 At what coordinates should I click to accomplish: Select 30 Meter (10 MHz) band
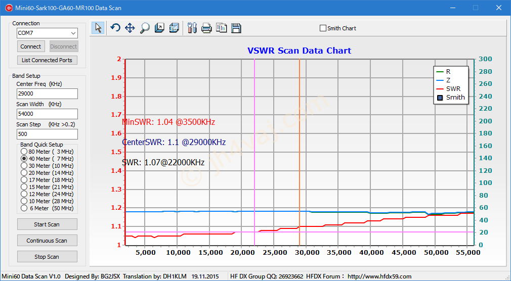coord(24,166)
